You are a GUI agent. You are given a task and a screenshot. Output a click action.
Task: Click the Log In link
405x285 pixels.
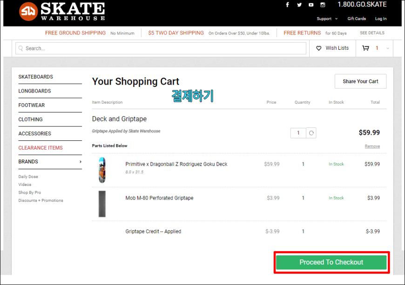tap(381, 19)
